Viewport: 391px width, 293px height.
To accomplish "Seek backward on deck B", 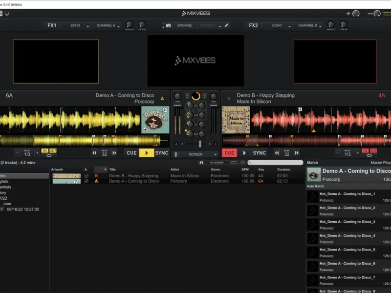I will tap(277, 153).
